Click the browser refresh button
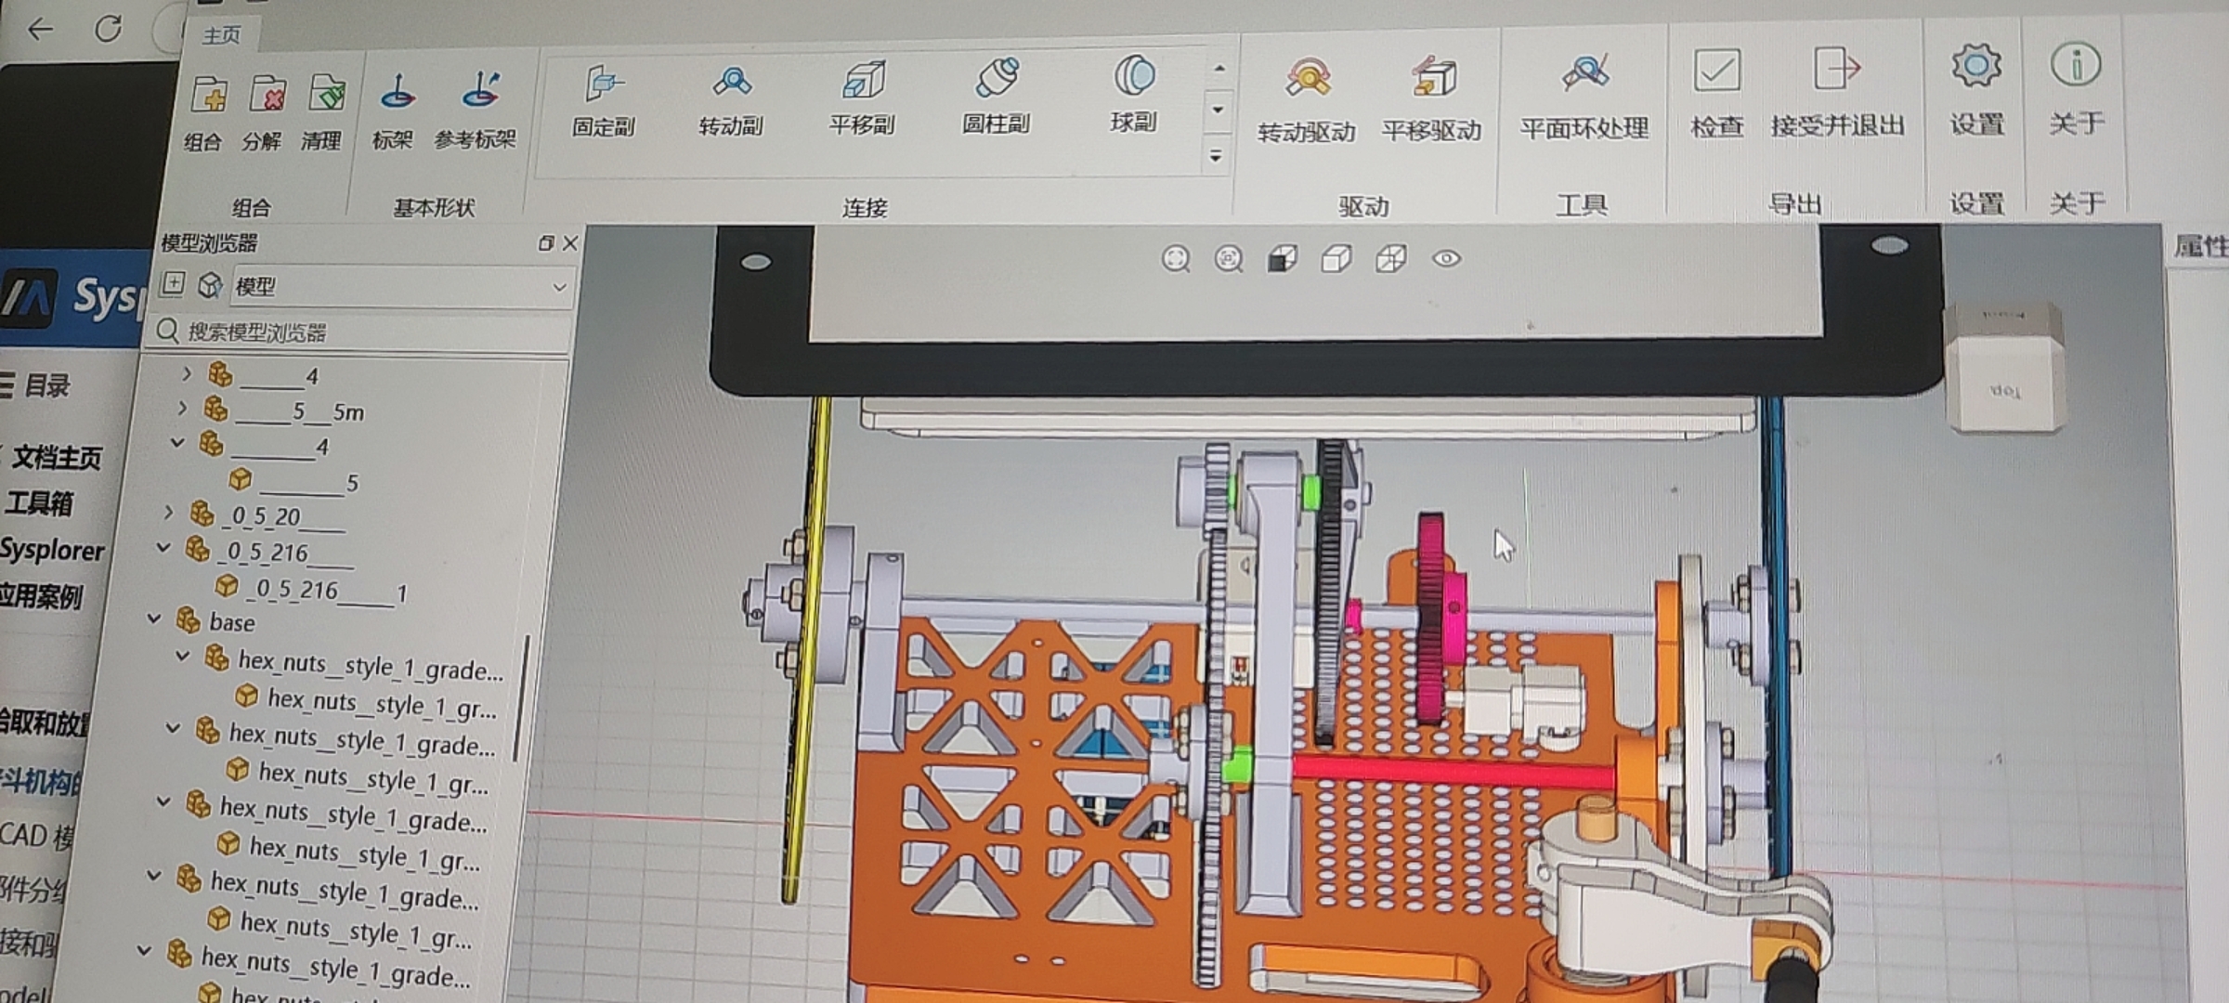Image resolution: width=2229 pixels, height=1003 pixels. pyautogui.click(x=109, y=29)
